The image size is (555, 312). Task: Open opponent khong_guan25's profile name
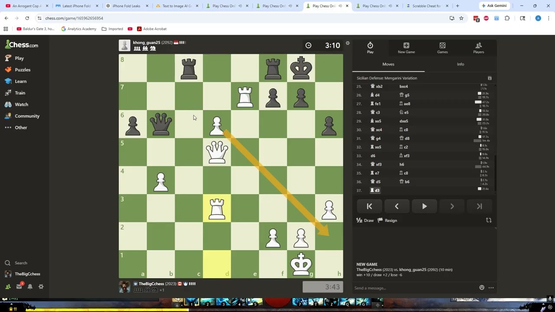pos(147,42)
